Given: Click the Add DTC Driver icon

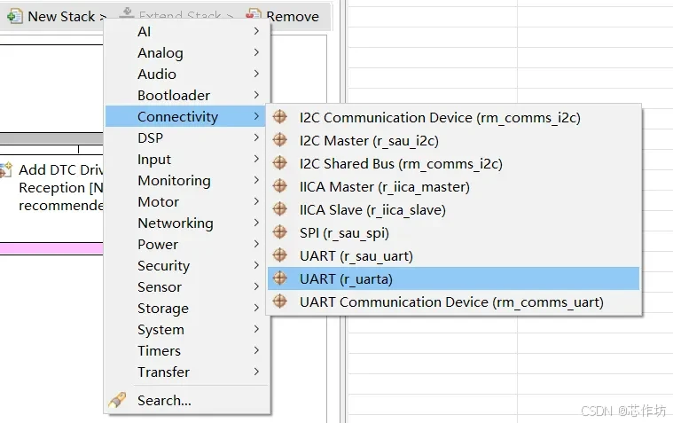Looking at the screenshot, I should pyautogui.click(x=6, y=169).
